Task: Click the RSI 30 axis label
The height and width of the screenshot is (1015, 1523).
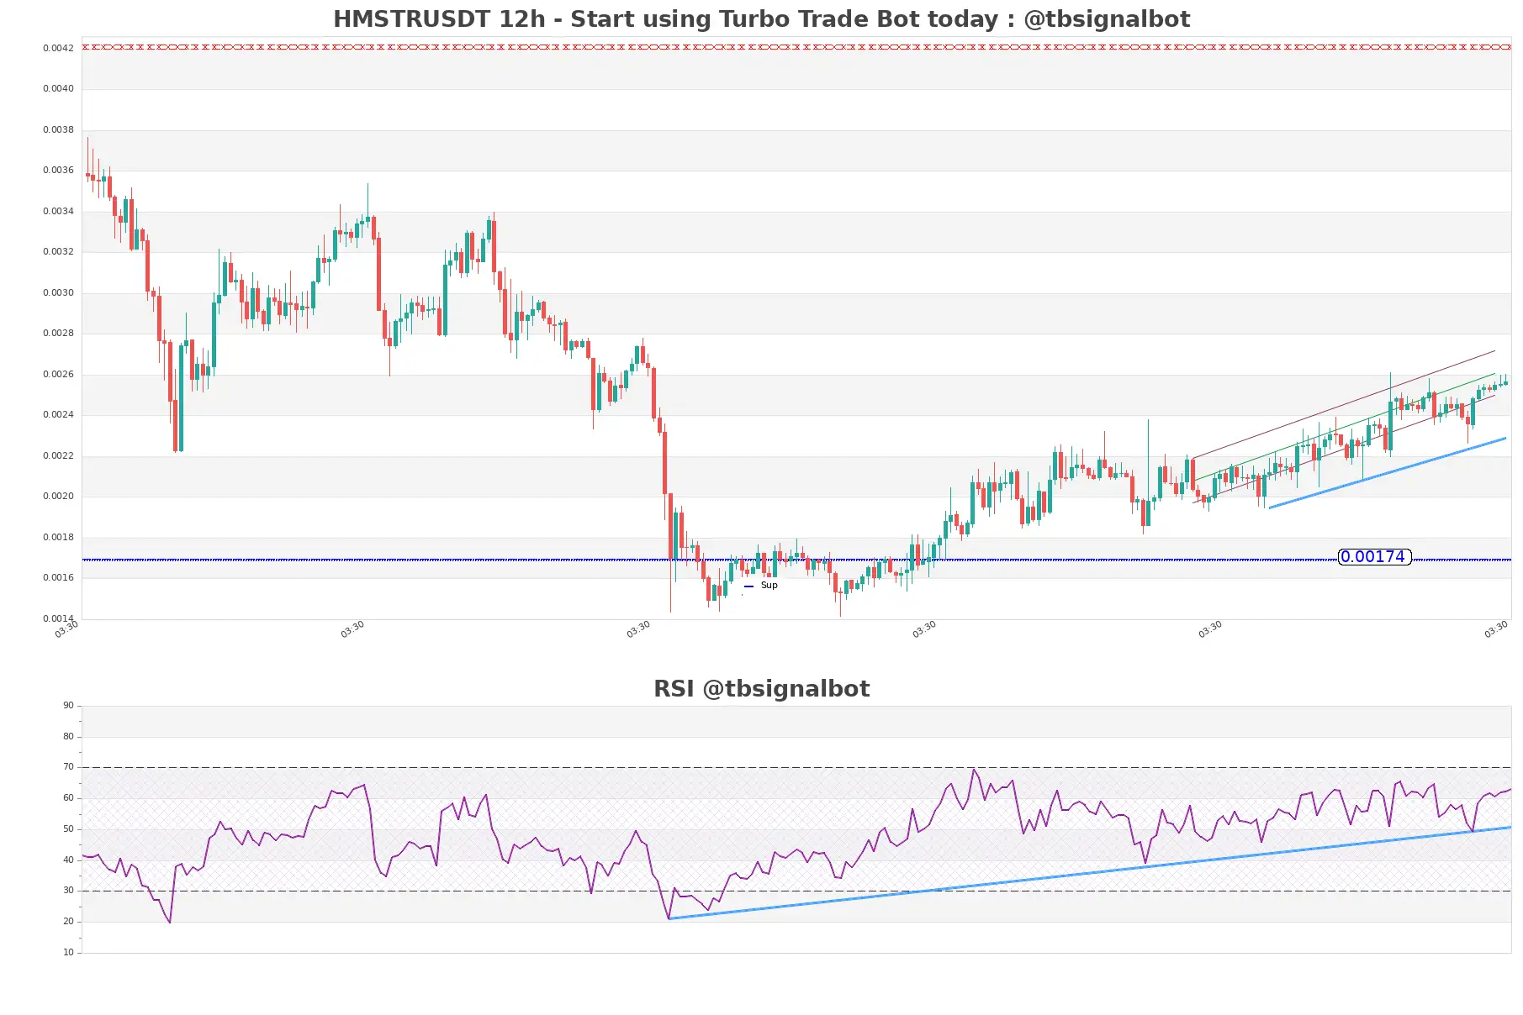Action: 68,890
